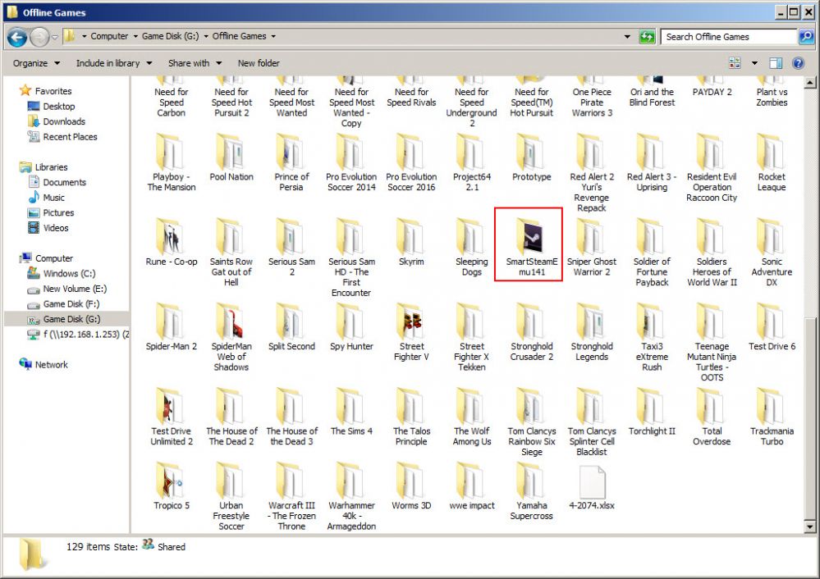820x579 pixels.
Task: Toggle the preview pane icon
Action: tap(776, 63)
